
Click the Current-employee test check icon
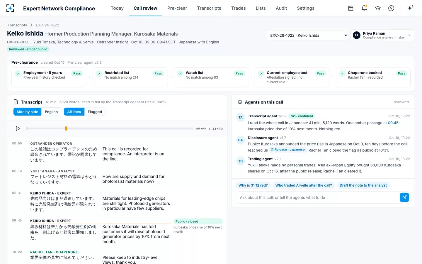pyautogui.click(x=261, y=73)
